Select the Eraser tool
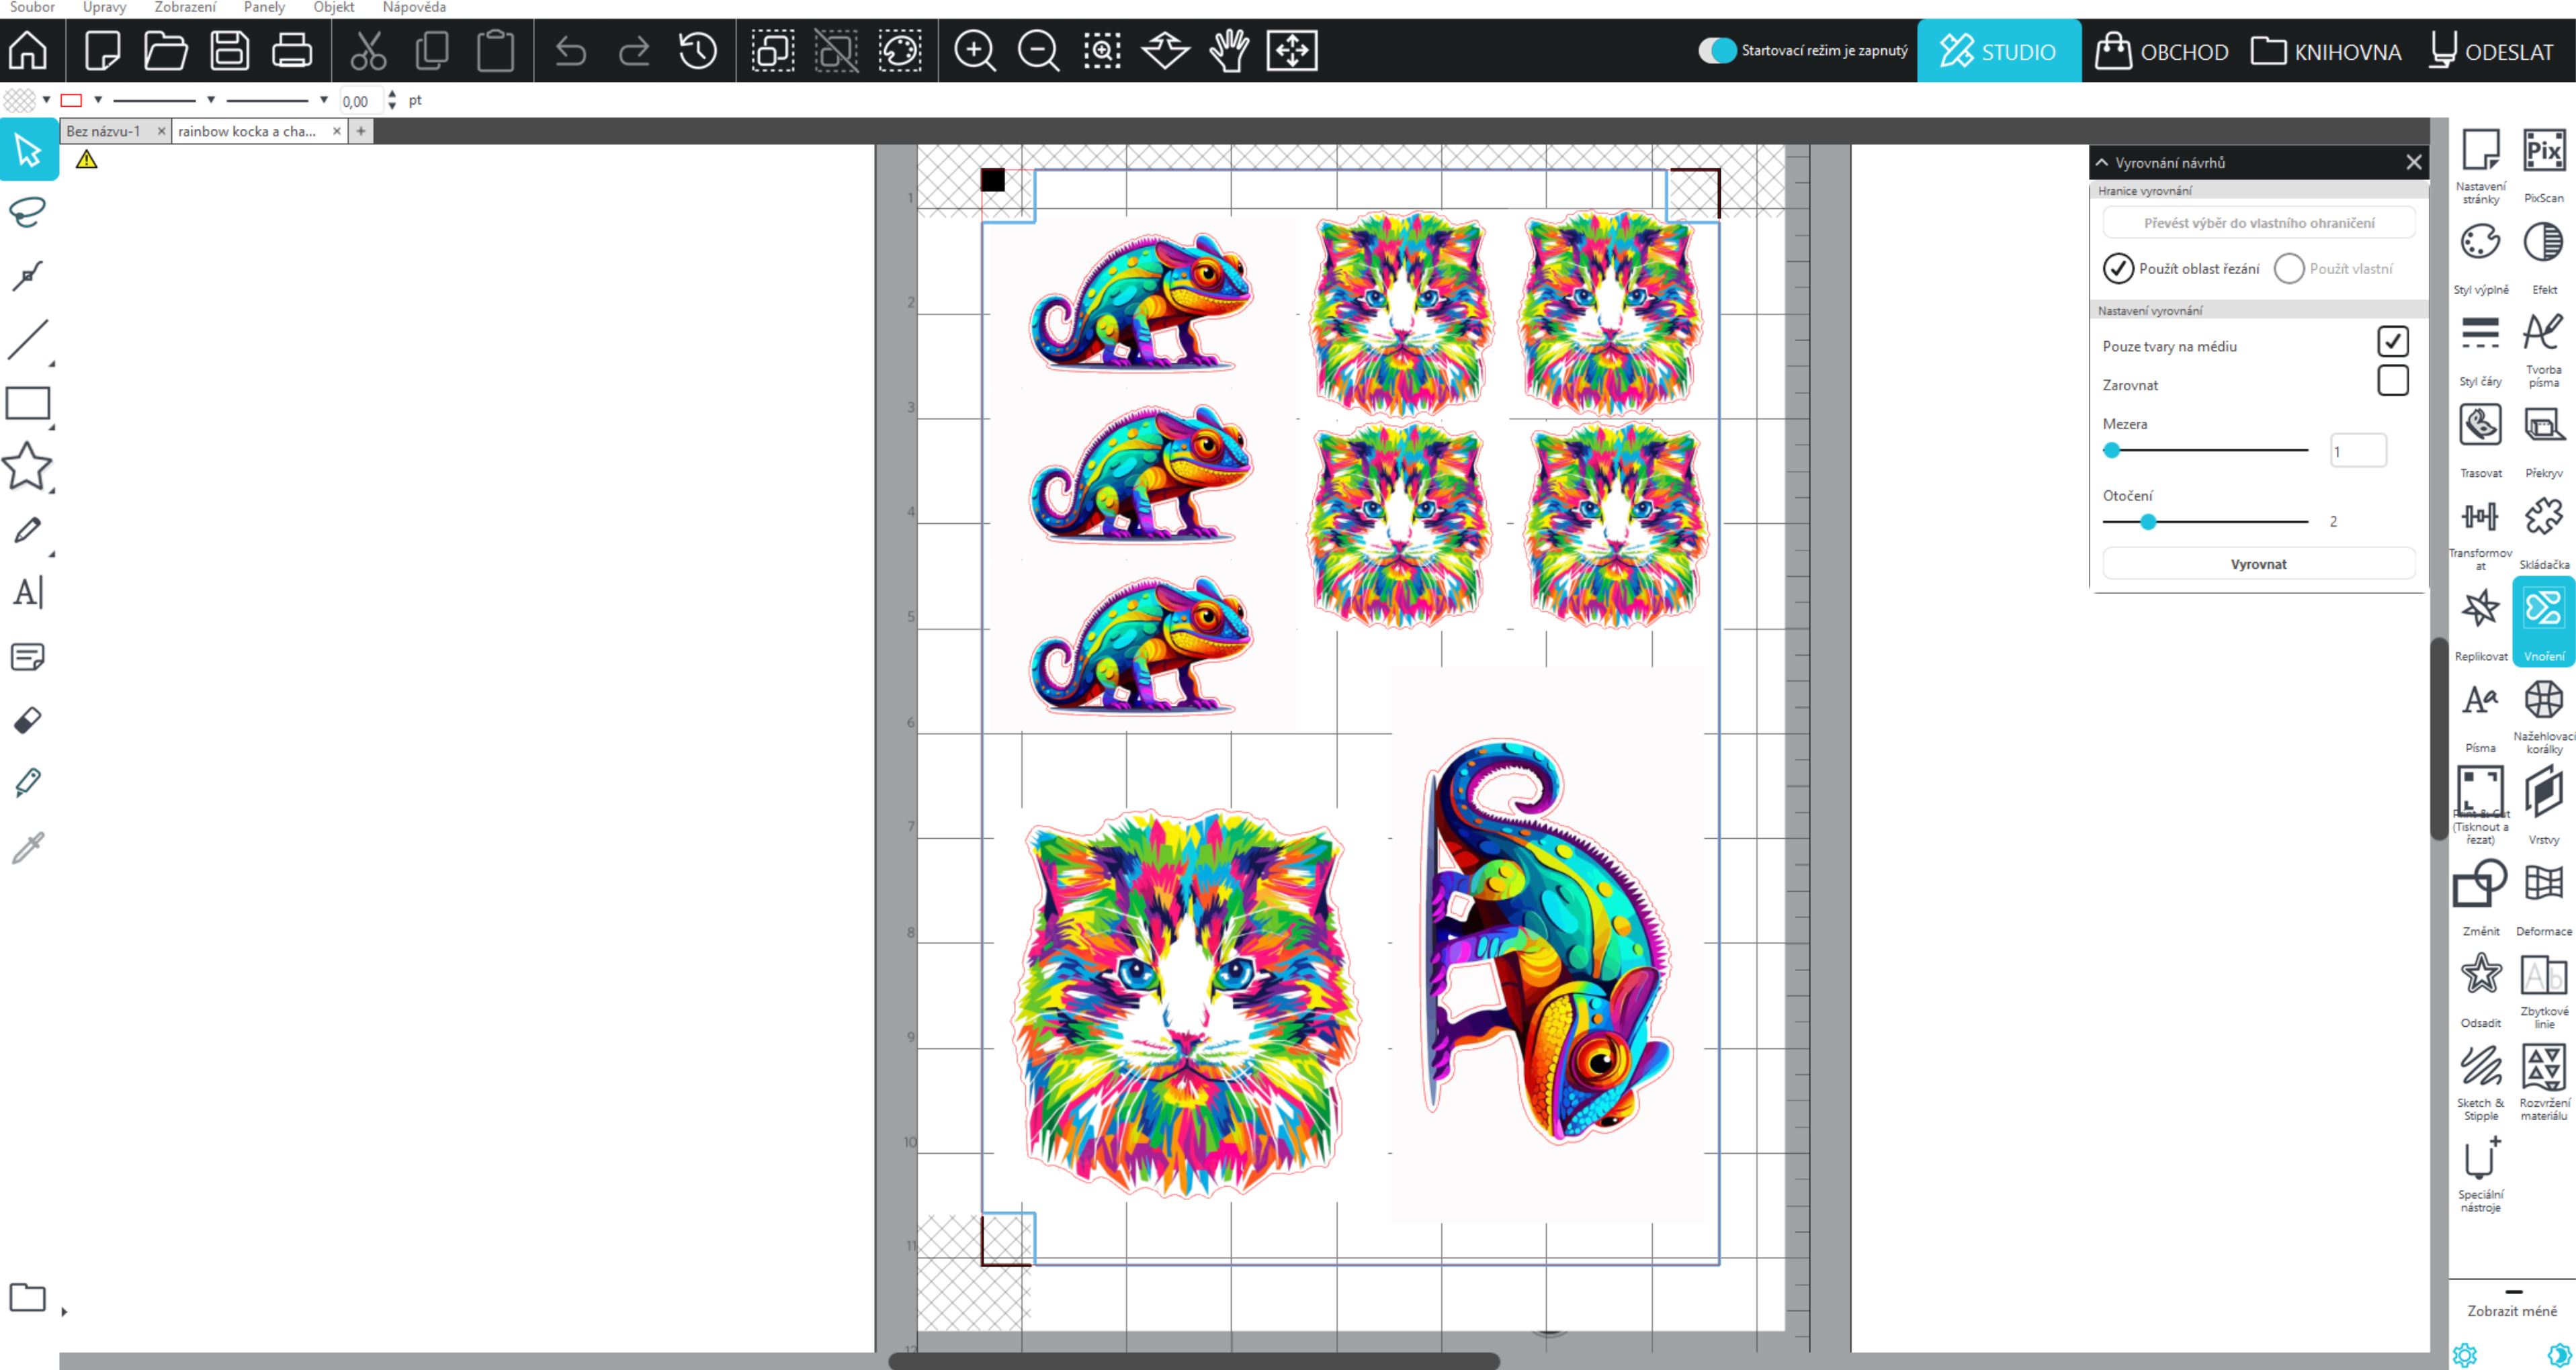2576x1370 pixels. coord(28,721)
